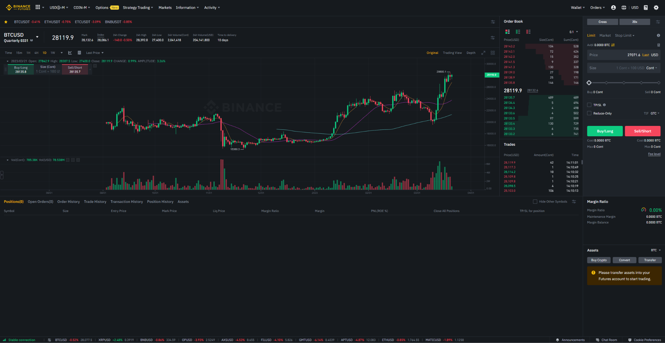Open the Fee level link
Screen dimensions: 665x343
[x=654, y=154]
